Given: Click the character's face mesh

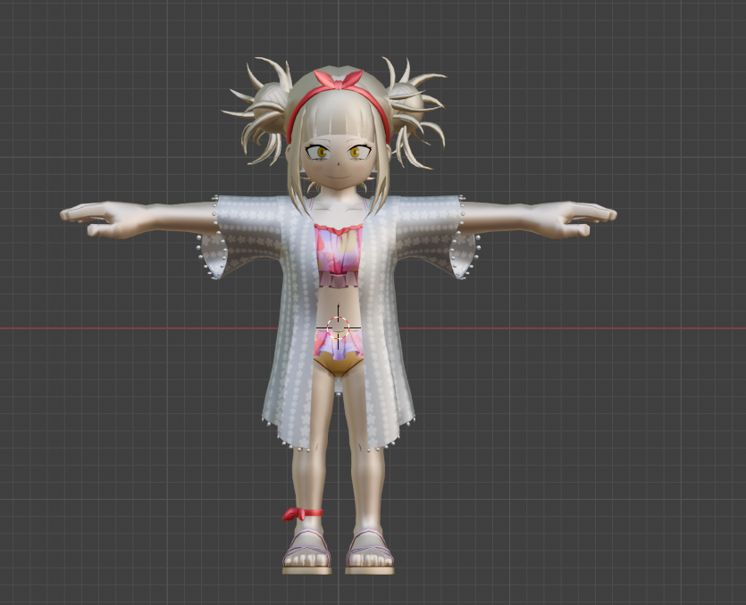Looking at the screenshot, I should [x=338, y=162].
